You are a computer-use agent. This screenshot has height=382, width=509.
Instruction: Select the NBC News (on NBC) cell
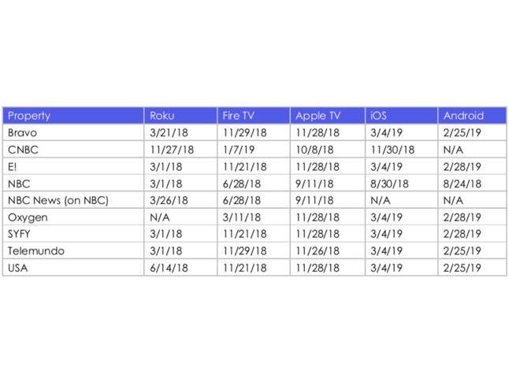[x=58, y=201]
